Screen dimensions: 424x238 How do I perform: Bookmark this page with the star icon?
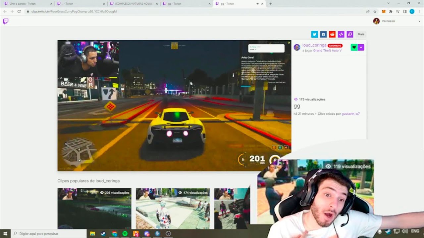tap(375, 11)
